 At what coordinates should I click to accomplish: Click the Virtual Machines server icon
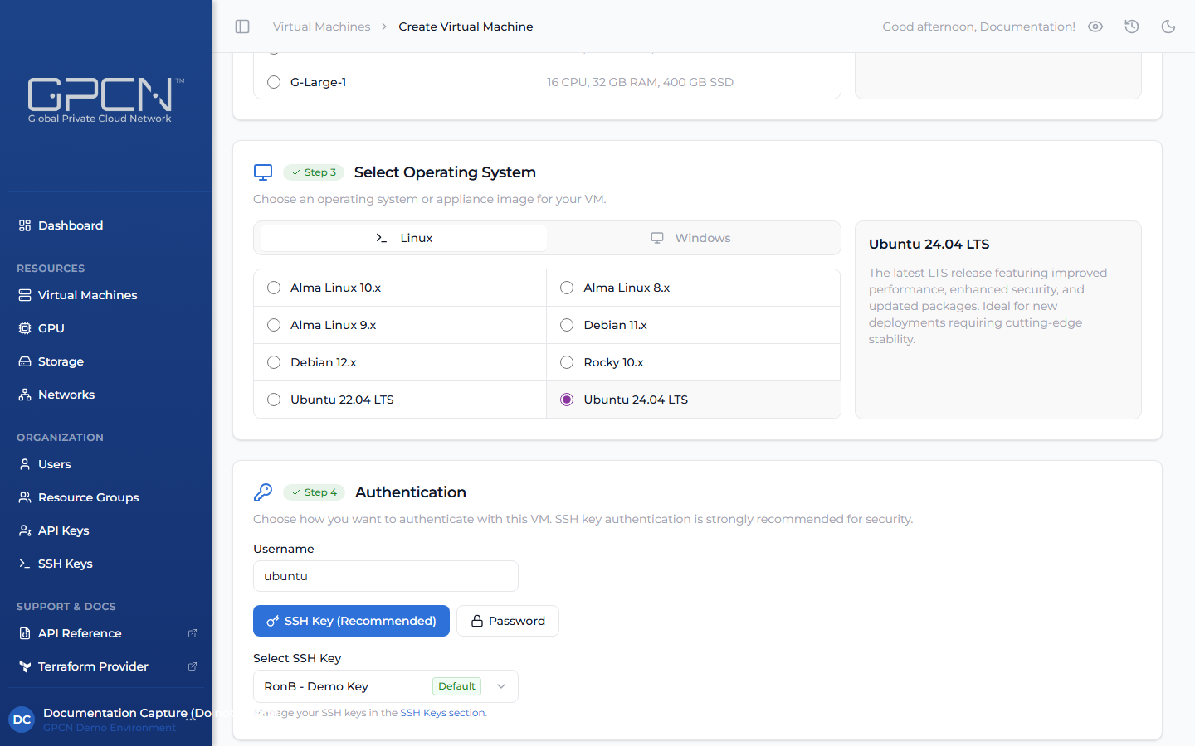tap(25, 295)
